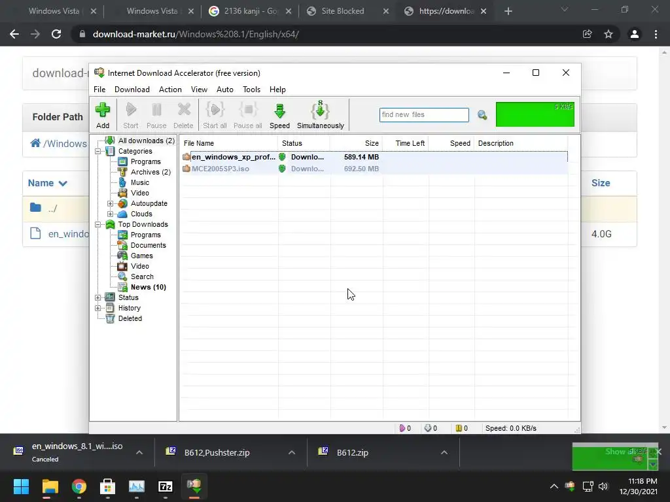Open Video under Top Downloads
Image resolution: width=670 pixels, height=502 pixels.
coord(140,266)
